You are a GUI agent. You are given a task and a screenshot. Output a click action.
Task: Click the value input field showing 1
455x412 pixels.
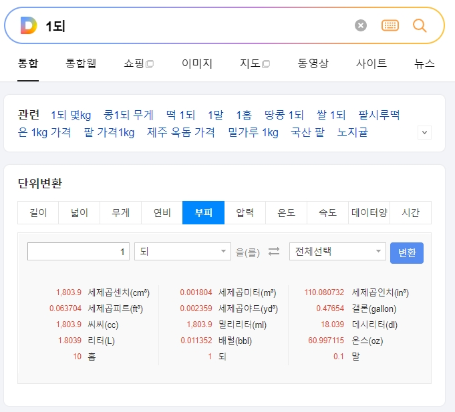click(x=78, y=251)
